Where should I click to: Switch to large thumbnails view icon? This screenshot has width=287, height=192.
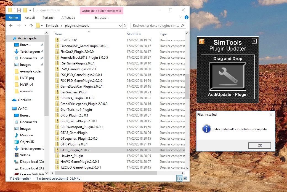[x=185, y=179]
